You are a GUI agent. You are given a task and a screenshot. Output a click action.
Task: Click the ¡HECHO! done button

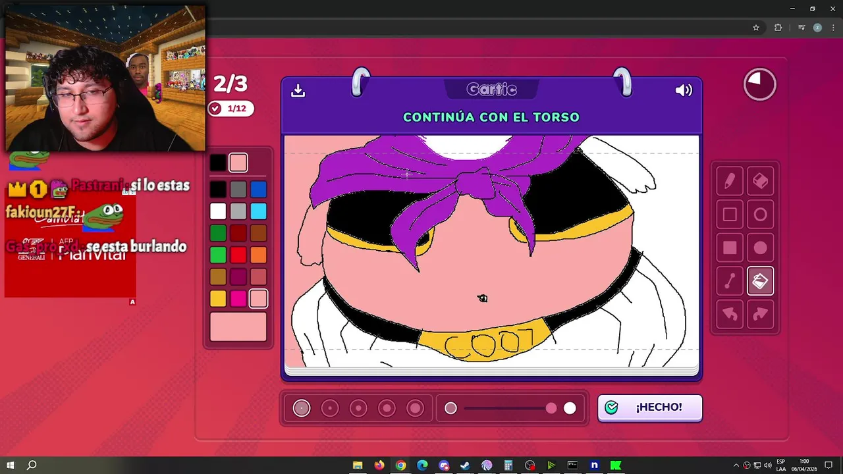click(650, 408)
